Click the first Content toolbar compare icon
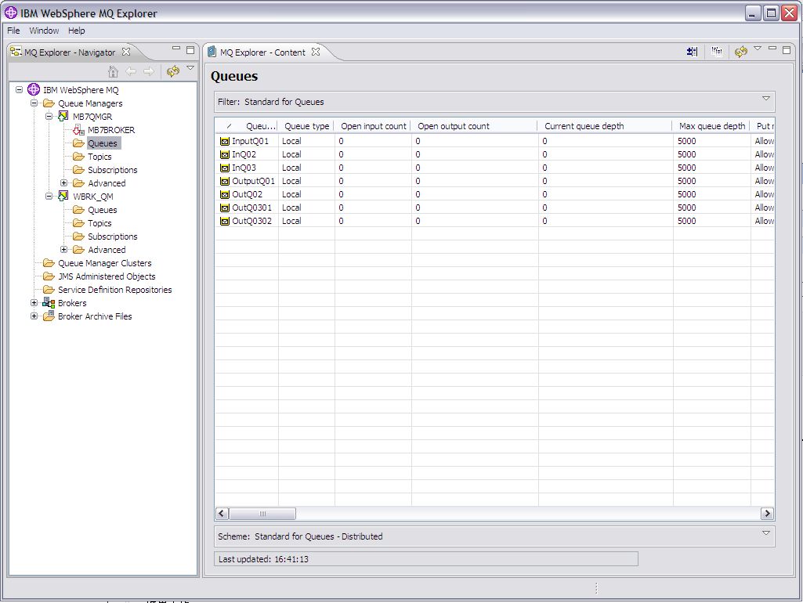The image size is (803, 603). [693, 51]
